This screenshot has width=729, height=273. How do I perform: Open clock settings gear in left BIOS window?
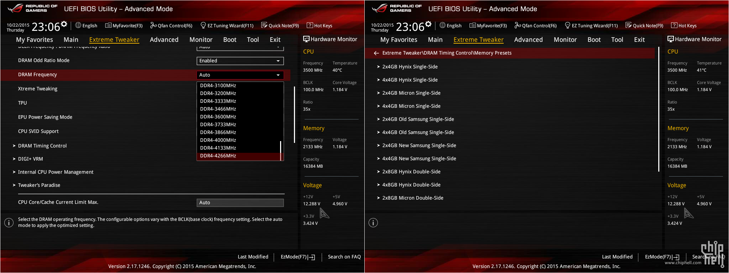point(64,24)
